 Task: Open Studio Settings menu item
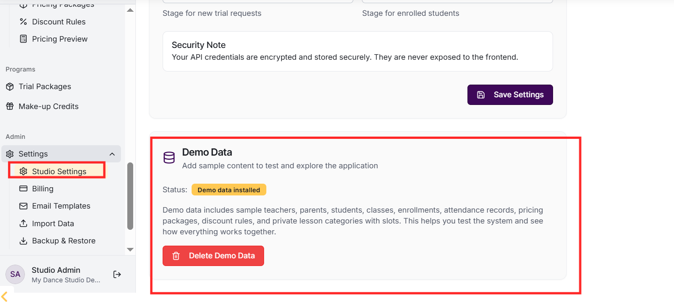point(59,171)
